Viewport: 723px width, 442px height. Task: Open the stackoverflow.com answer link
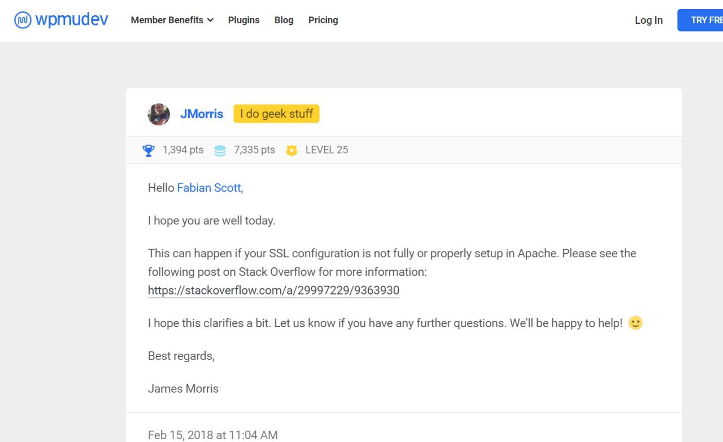coord(273,291)
